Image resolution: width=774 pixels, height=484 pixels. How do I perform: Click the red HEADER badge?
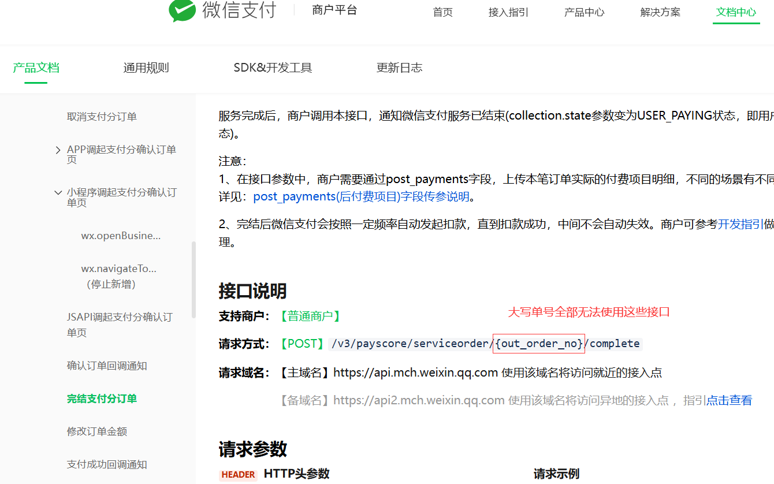[x=238, y=474]
